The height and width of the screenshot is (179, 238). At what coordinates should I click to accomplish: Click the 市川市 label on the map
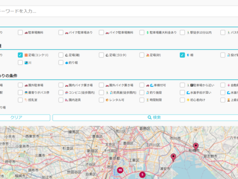point(175,138)
